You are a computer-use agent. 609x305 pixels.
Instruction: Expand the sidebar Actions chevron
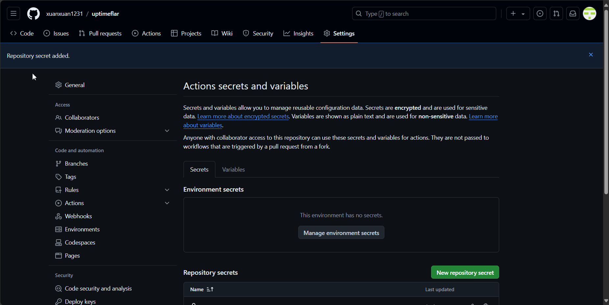coord(167,203)
